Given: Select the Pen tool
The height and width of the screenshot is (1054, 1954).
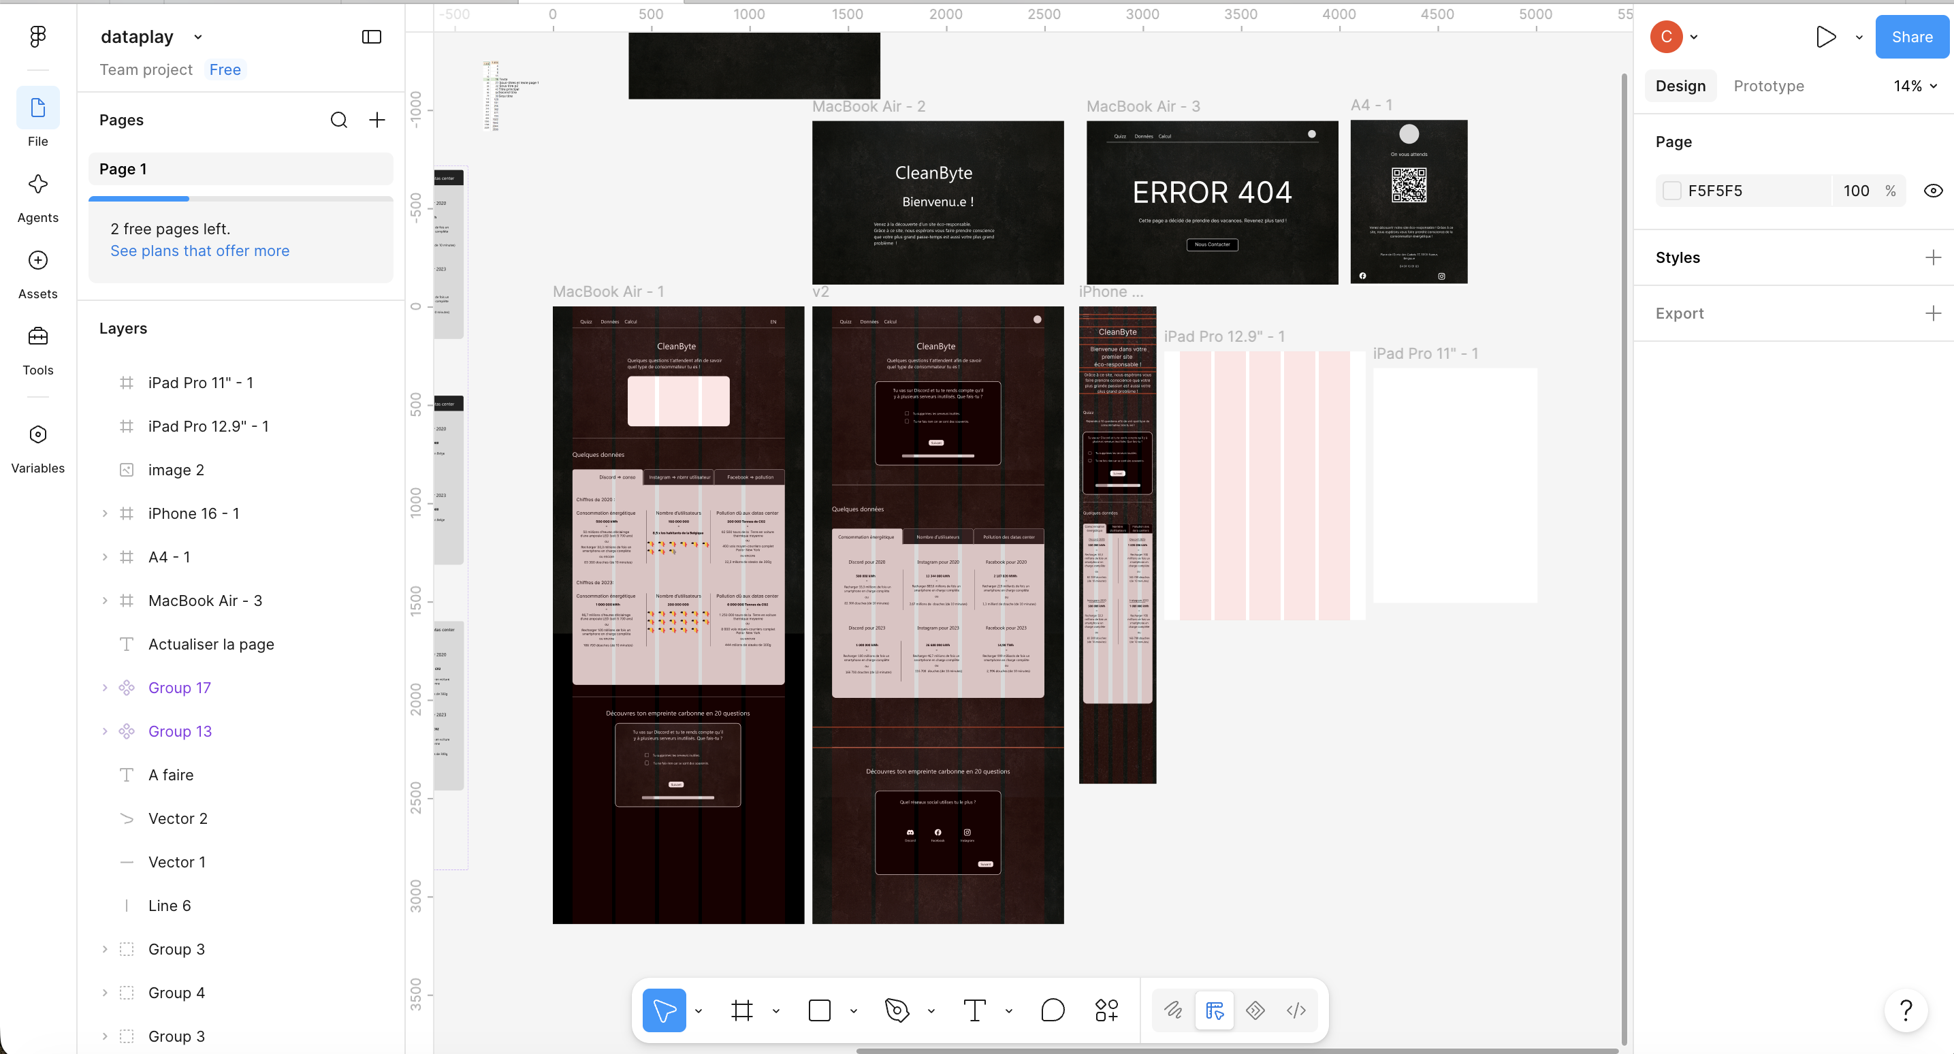Looking at the screenshot, I should [897, 1010].
